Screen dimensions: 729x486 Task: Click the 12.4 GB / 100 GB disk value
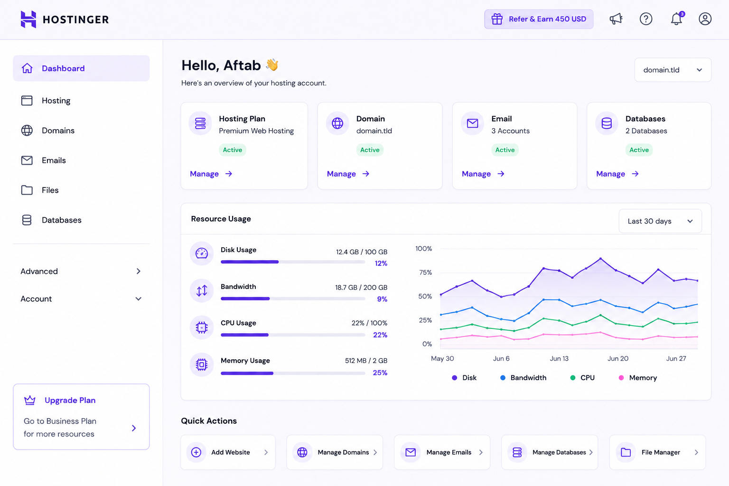click(362, 252)
